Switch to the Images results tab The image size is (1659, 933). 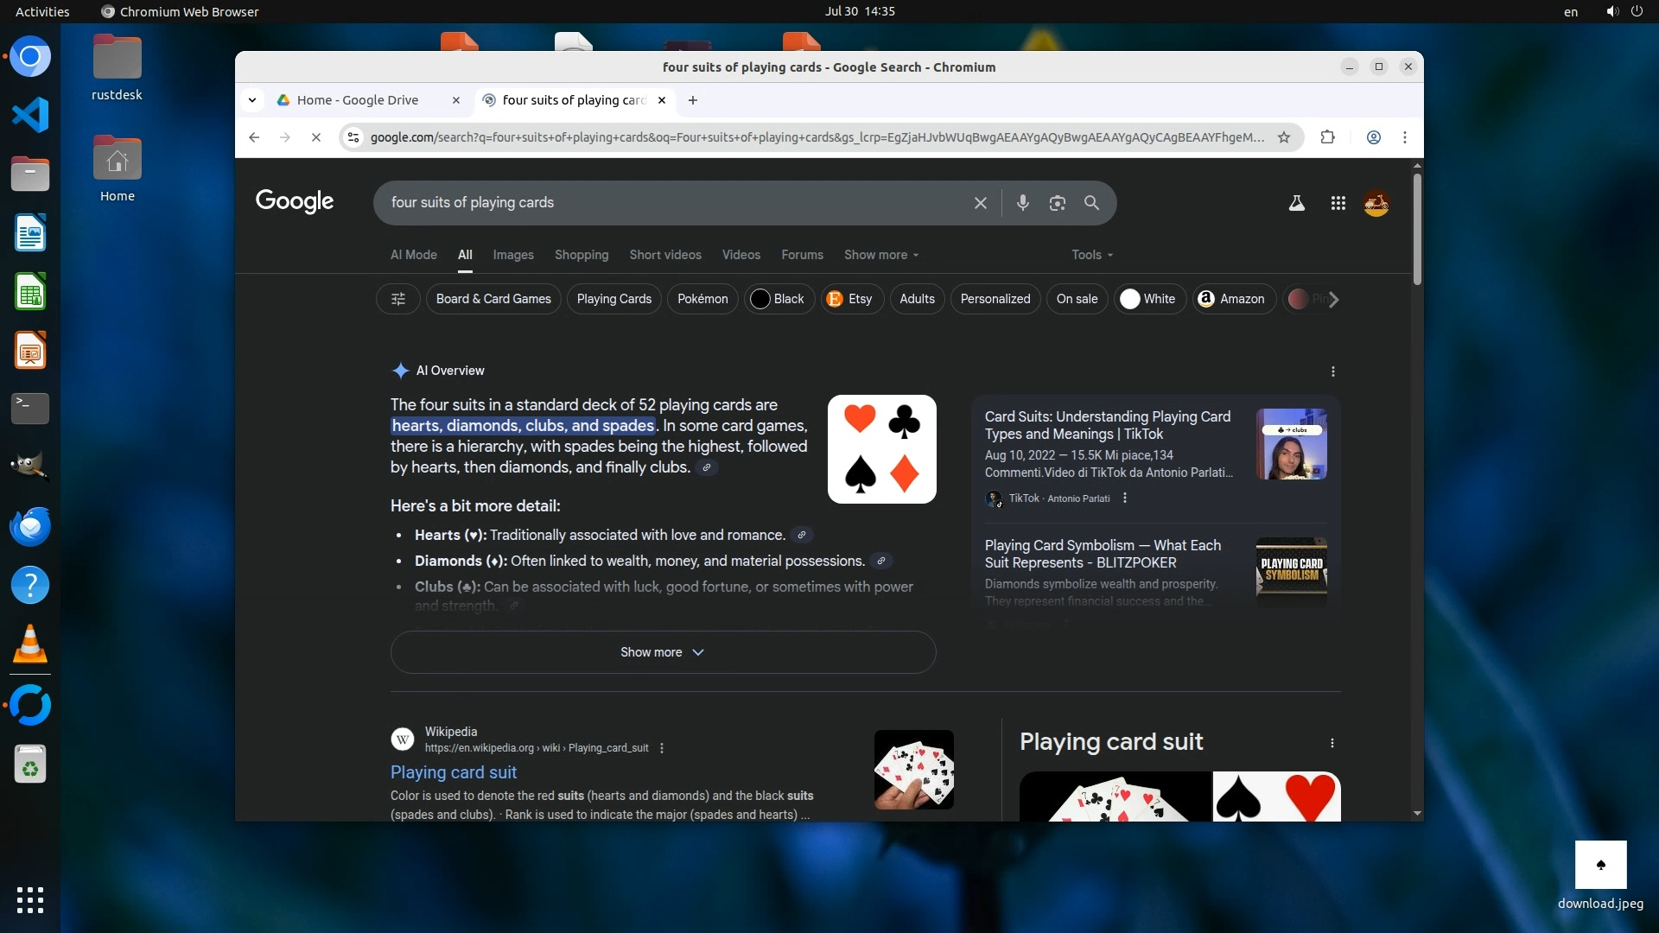513,255
